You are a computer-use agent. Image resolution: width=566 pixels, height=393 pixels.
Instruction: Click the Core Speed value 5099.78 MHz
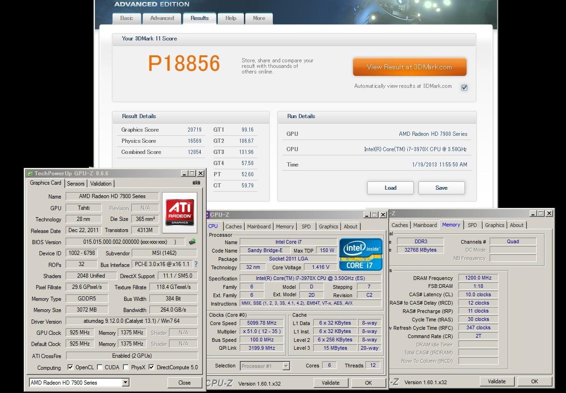click(263, 323)
